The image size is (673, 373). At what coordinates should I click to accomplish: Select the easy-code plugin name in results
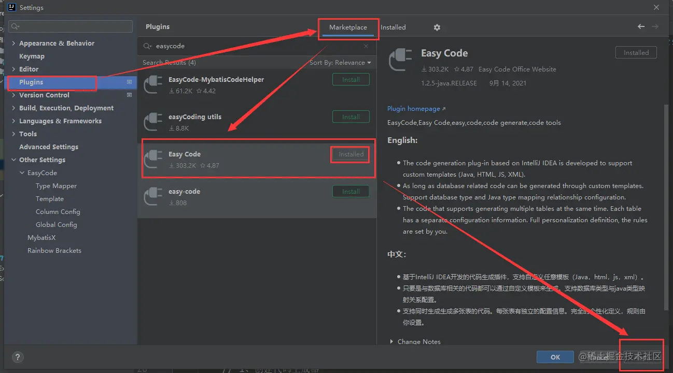pos(184,192)
